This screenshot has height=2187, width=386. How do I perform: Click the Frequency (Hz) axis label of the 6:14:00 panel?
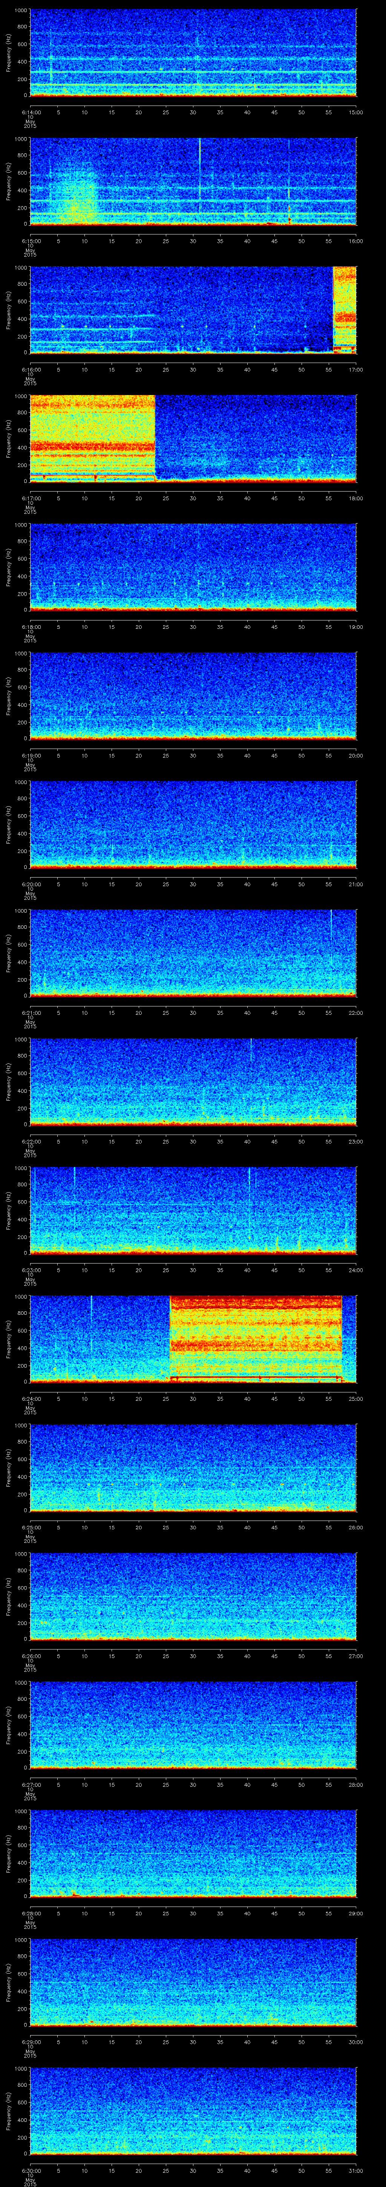coord(9,53)
